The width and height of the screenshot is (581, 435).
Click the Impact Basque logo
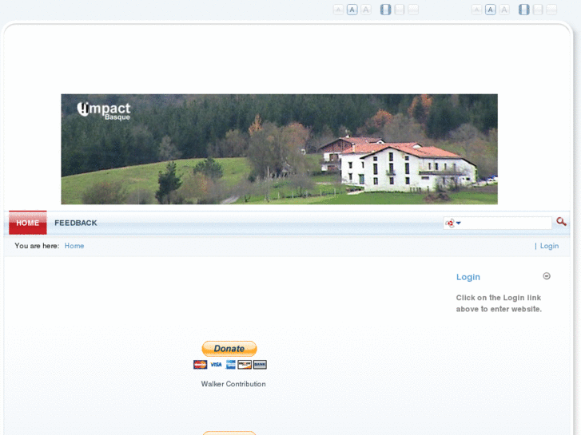pyautogui.click(x=104, y=110)
